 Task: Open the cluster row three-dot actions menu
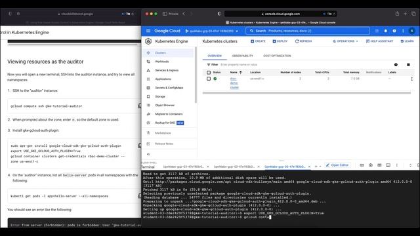(x=411, y=79)
